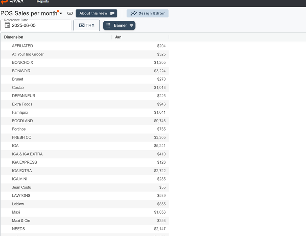The height and width of the screenshot is (236, 306).
Task: Open the Banner dimension selector
Action: tap(119, 25)
